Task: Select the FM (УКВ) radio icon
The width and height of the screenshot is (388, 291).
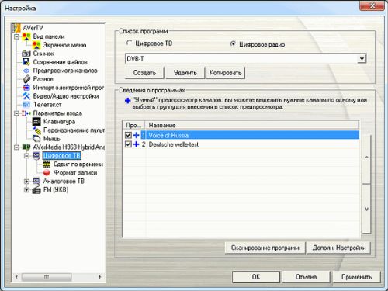Action: 36,190
